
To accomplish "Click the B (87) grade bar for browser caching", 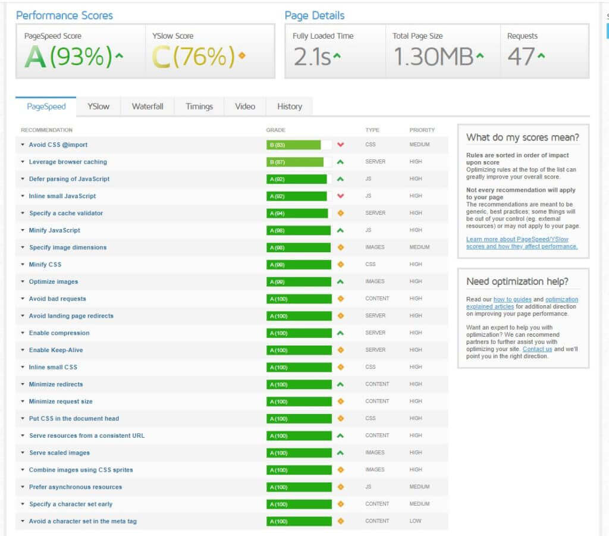I will (295, 162).
